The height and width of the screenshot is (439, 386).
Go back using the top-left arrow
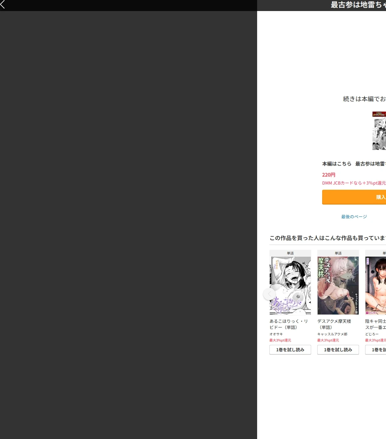[3, 4]
